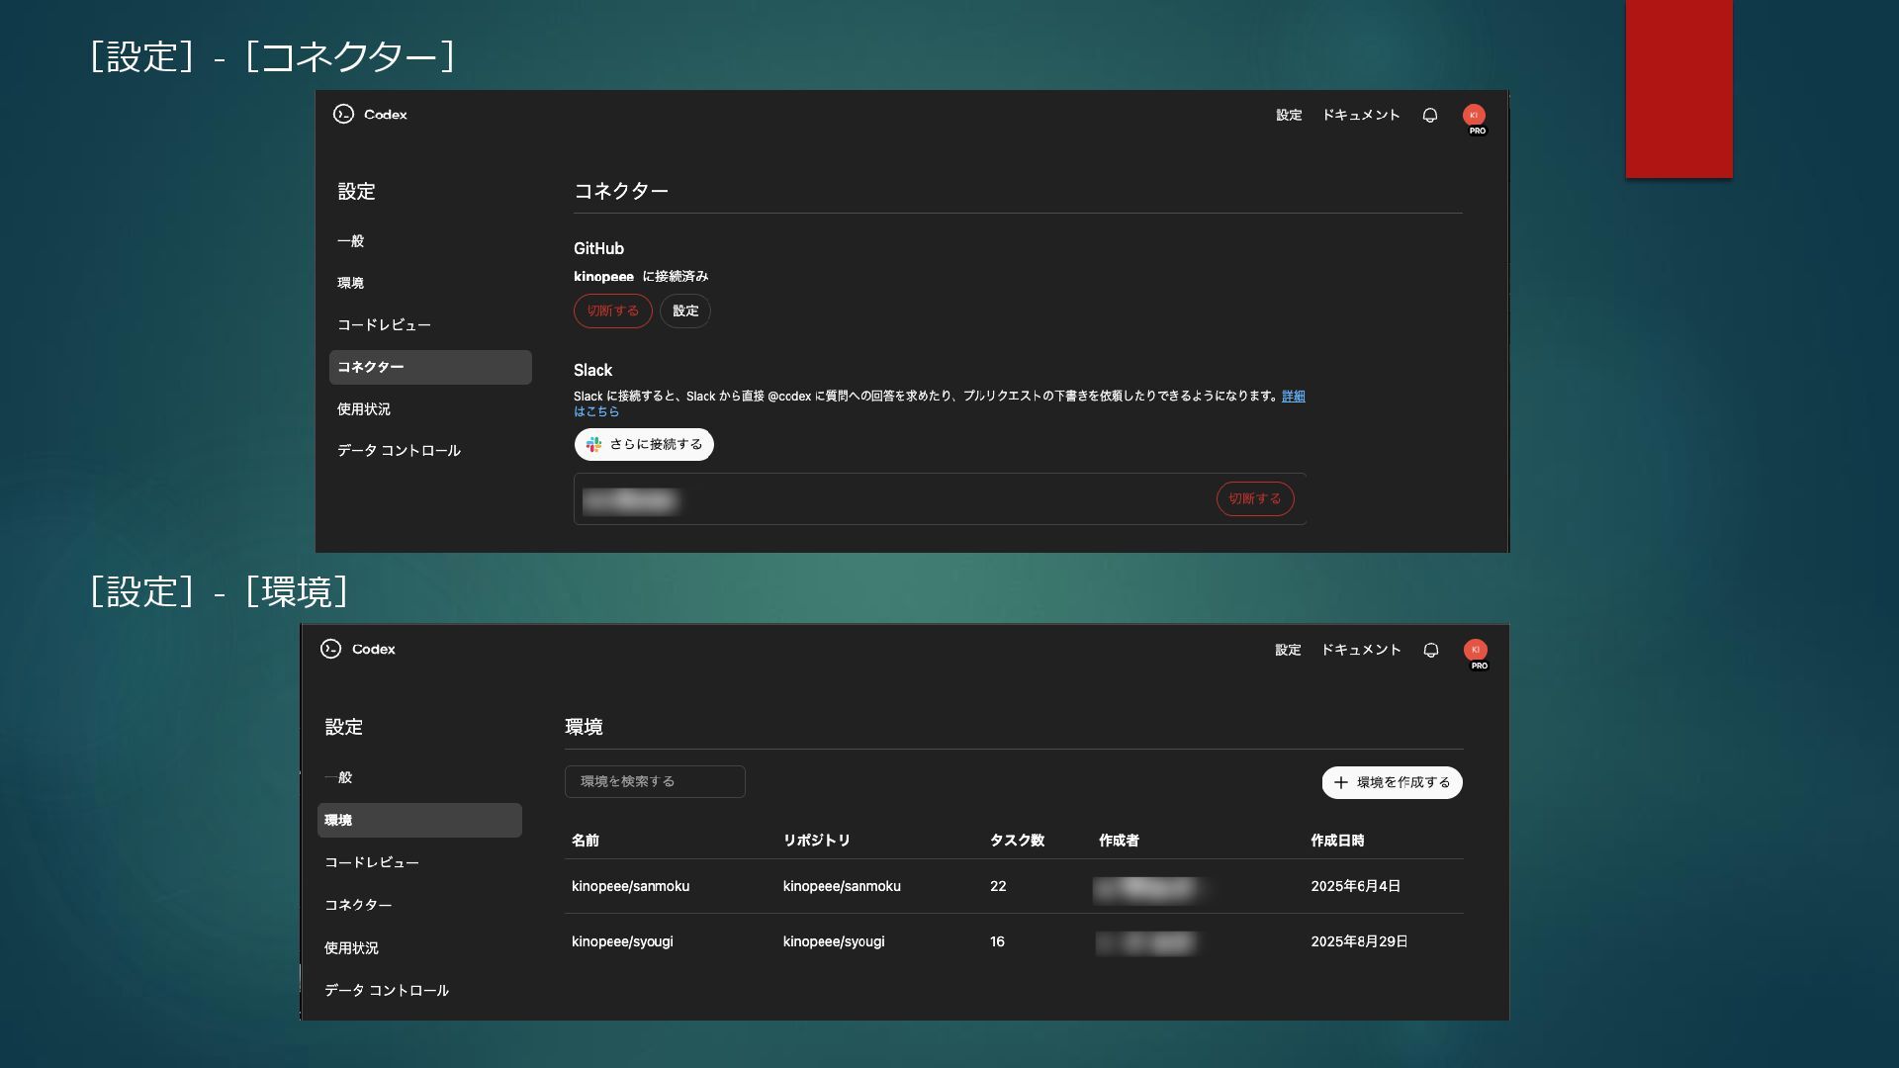This screenshot has width=1899, height=1068.
Task: Click ドキュメント in the top connectors header
Action: [x=1361, y=116]
